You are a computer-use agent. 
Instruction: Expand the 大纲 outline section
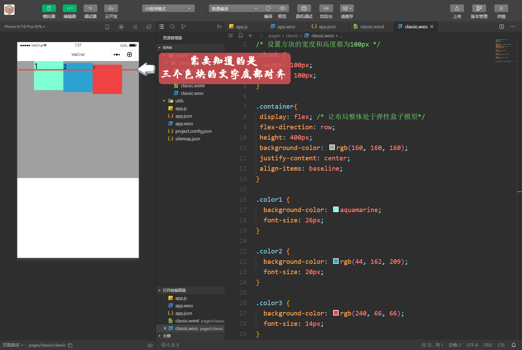coord(190,336)
